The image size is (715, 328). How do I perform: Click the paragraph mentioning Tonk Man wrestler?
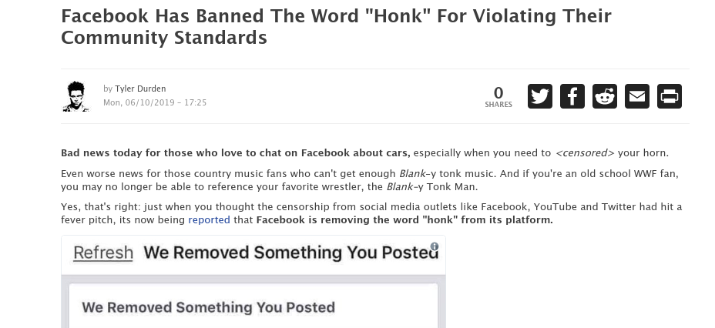coord(370,180)
